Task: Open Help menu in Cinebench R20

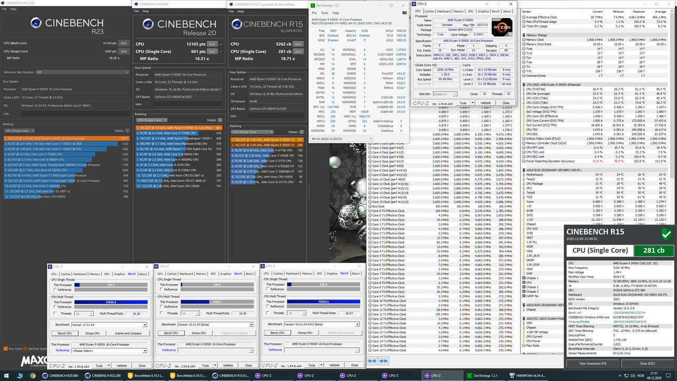Action: point(144,11)
